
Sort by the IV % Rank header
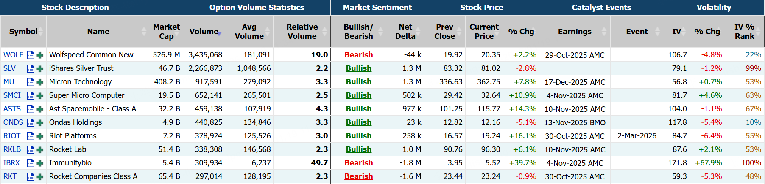[744, 32]
